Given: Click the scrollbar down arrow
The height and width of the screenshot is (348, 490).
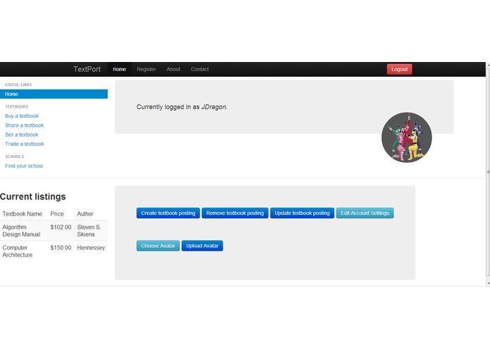Looking at the screenshot, I should click(x=488, y=283).
